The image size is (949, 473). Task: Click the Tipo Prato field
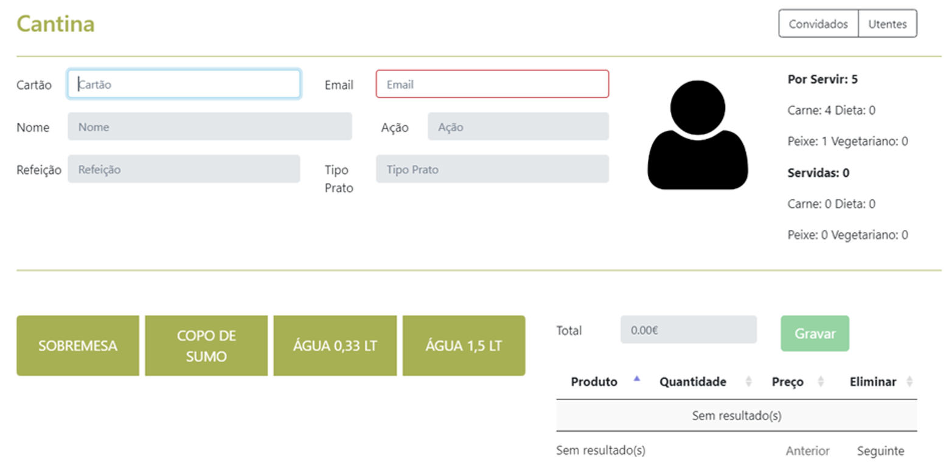493,169
